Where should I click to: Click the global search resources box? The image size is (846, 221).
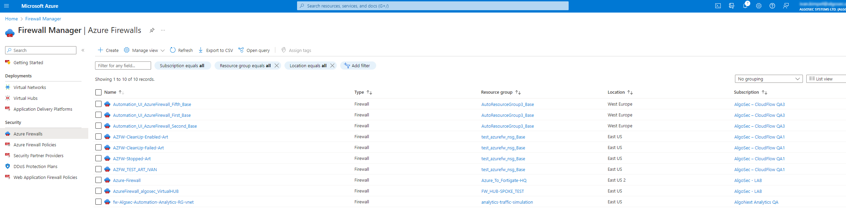click(433, 6)
